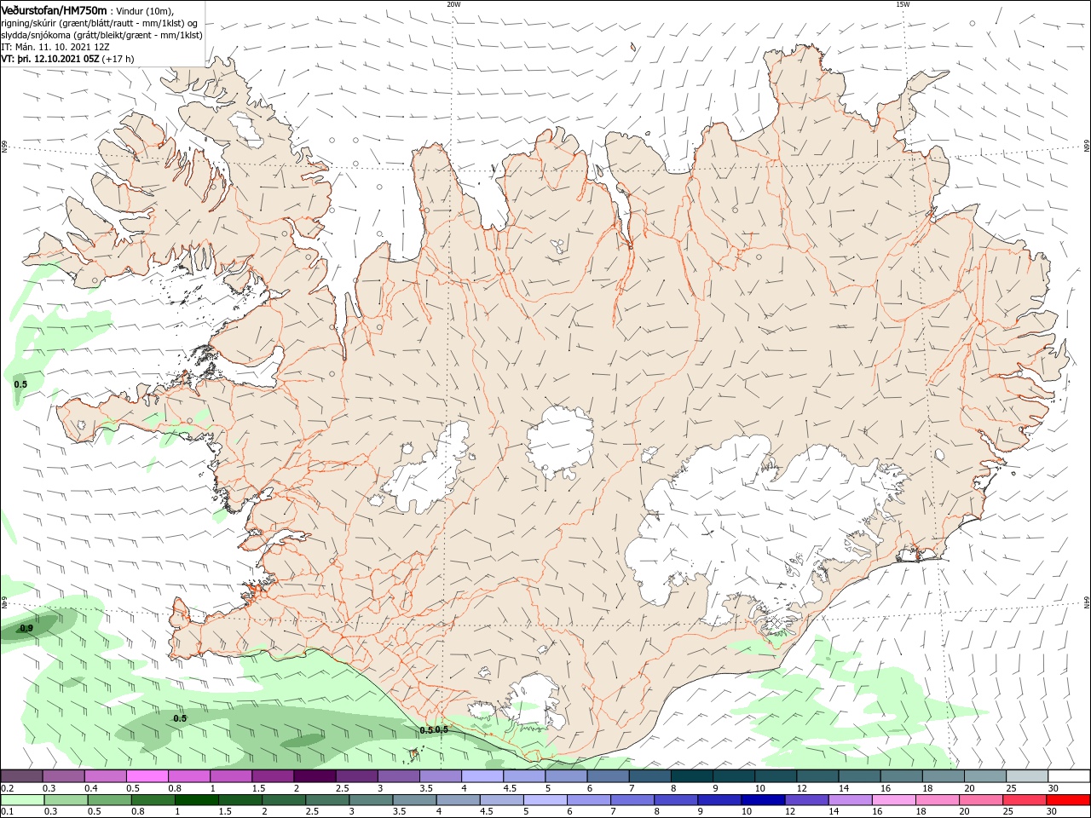Pick lower-row swatch between 20 and 25
This screenshot has height=818, width=1091.
click(x=980, y=800)
